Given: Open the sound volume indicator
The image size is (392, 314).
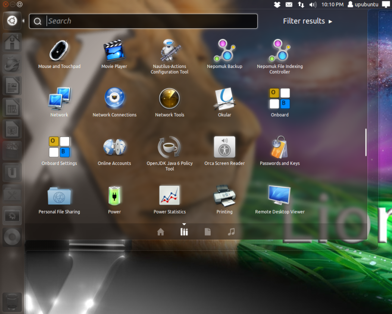Looking at the screenshot, I should (313, 4).
